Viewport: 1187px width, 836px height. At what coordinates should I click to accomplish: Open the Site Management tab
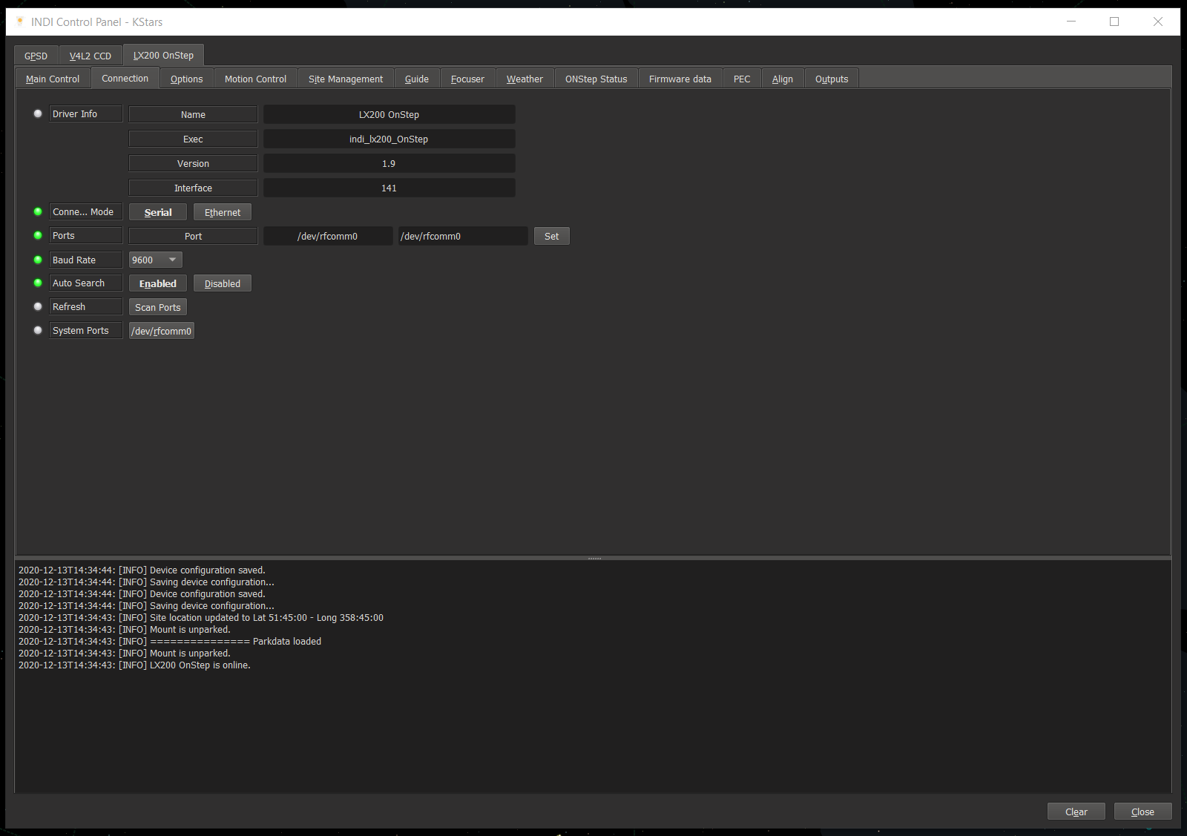point(346,79)
